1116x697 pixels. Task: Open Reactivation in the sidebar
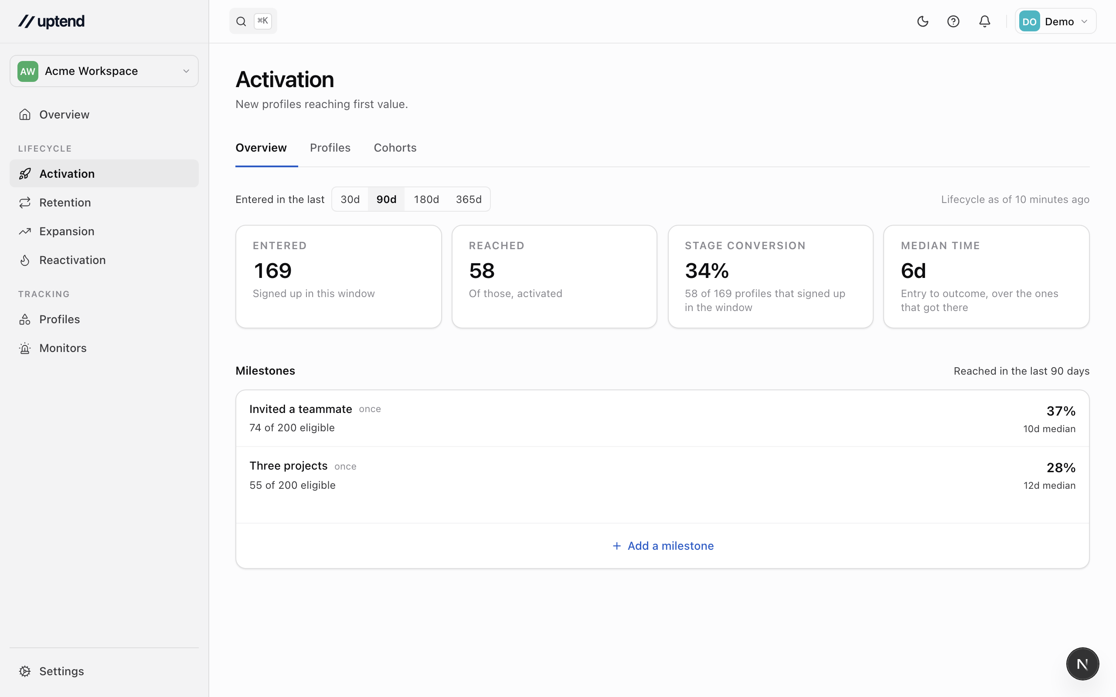[x=104, y=260]
